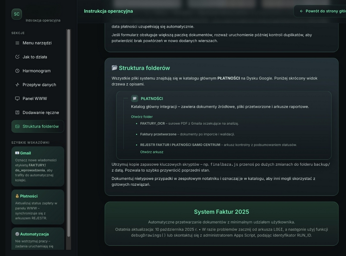Open the Otwórz arkusz link
The image size is (346, 256).
pyautogui.click(x=152, y=152)
